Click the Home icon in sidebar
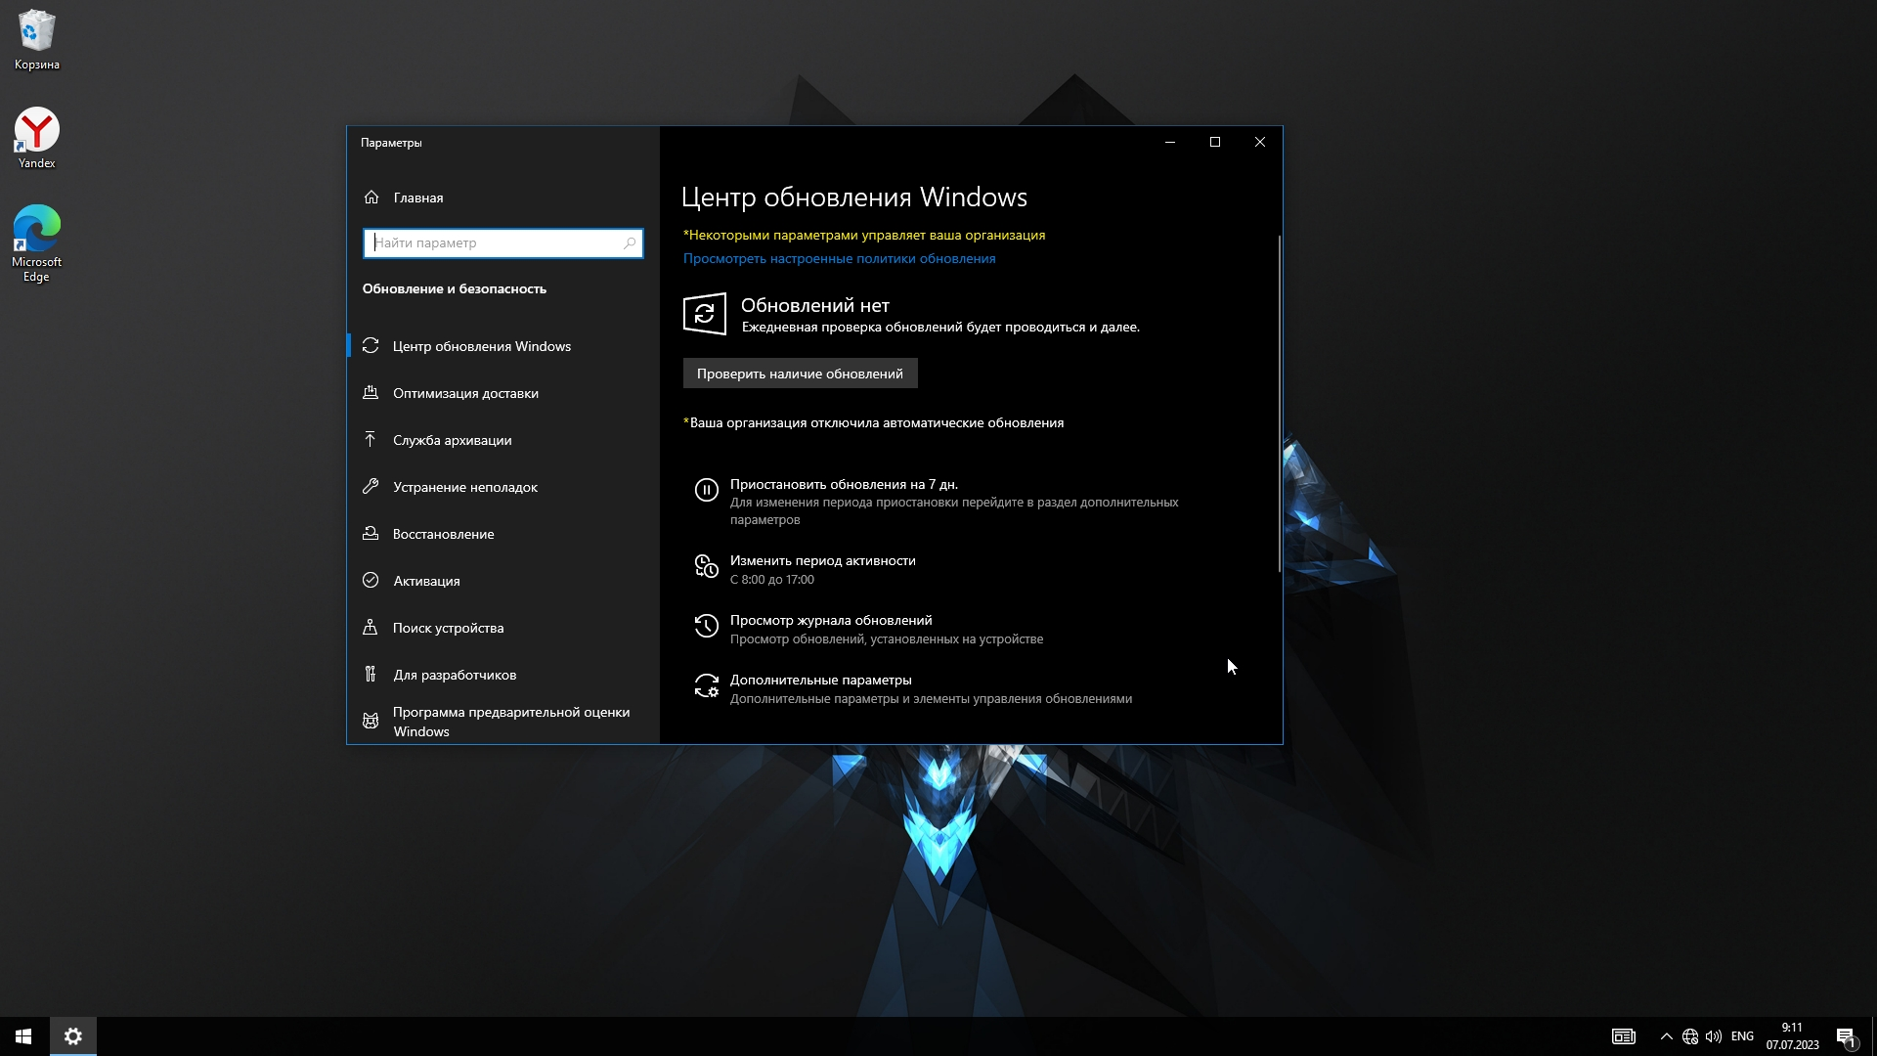Image resolution: width=1877 pixels, height=1056 pixels. tap(371, 198)
